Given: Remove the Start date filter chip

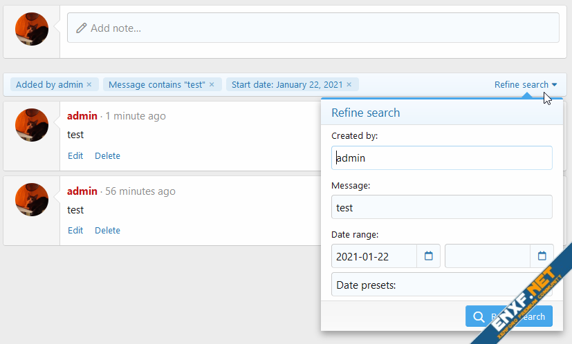Looking at the screenshot, I should click(x=349, y=85).
